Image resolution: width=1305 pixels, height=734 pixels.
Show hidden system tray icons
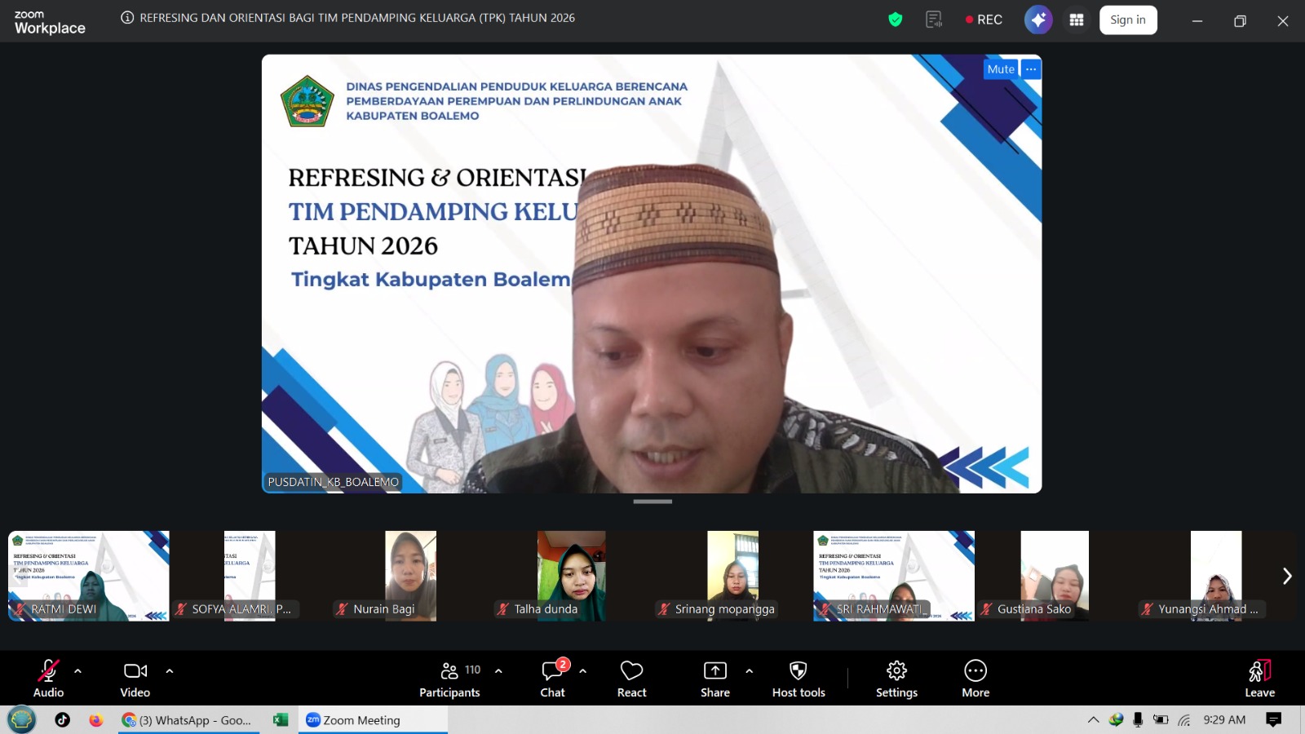[1093, 719]
